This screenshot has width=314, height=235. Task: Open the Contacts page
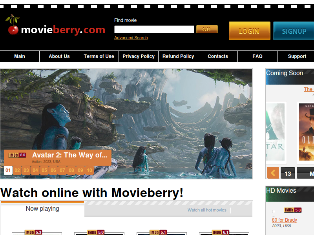pos(218,56)
